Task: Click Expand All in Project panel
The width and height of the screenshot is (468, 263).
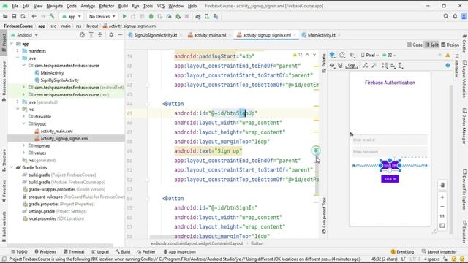Action: click(91, 35)
